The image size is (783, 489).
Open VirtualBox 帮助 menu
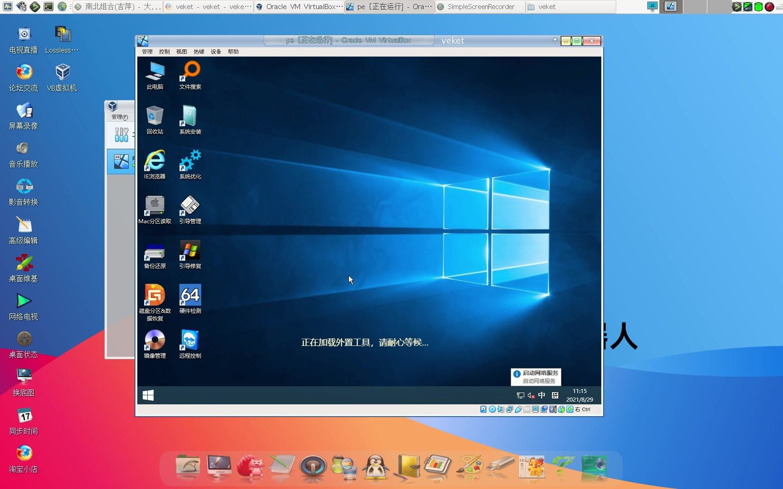pos(233,52)
